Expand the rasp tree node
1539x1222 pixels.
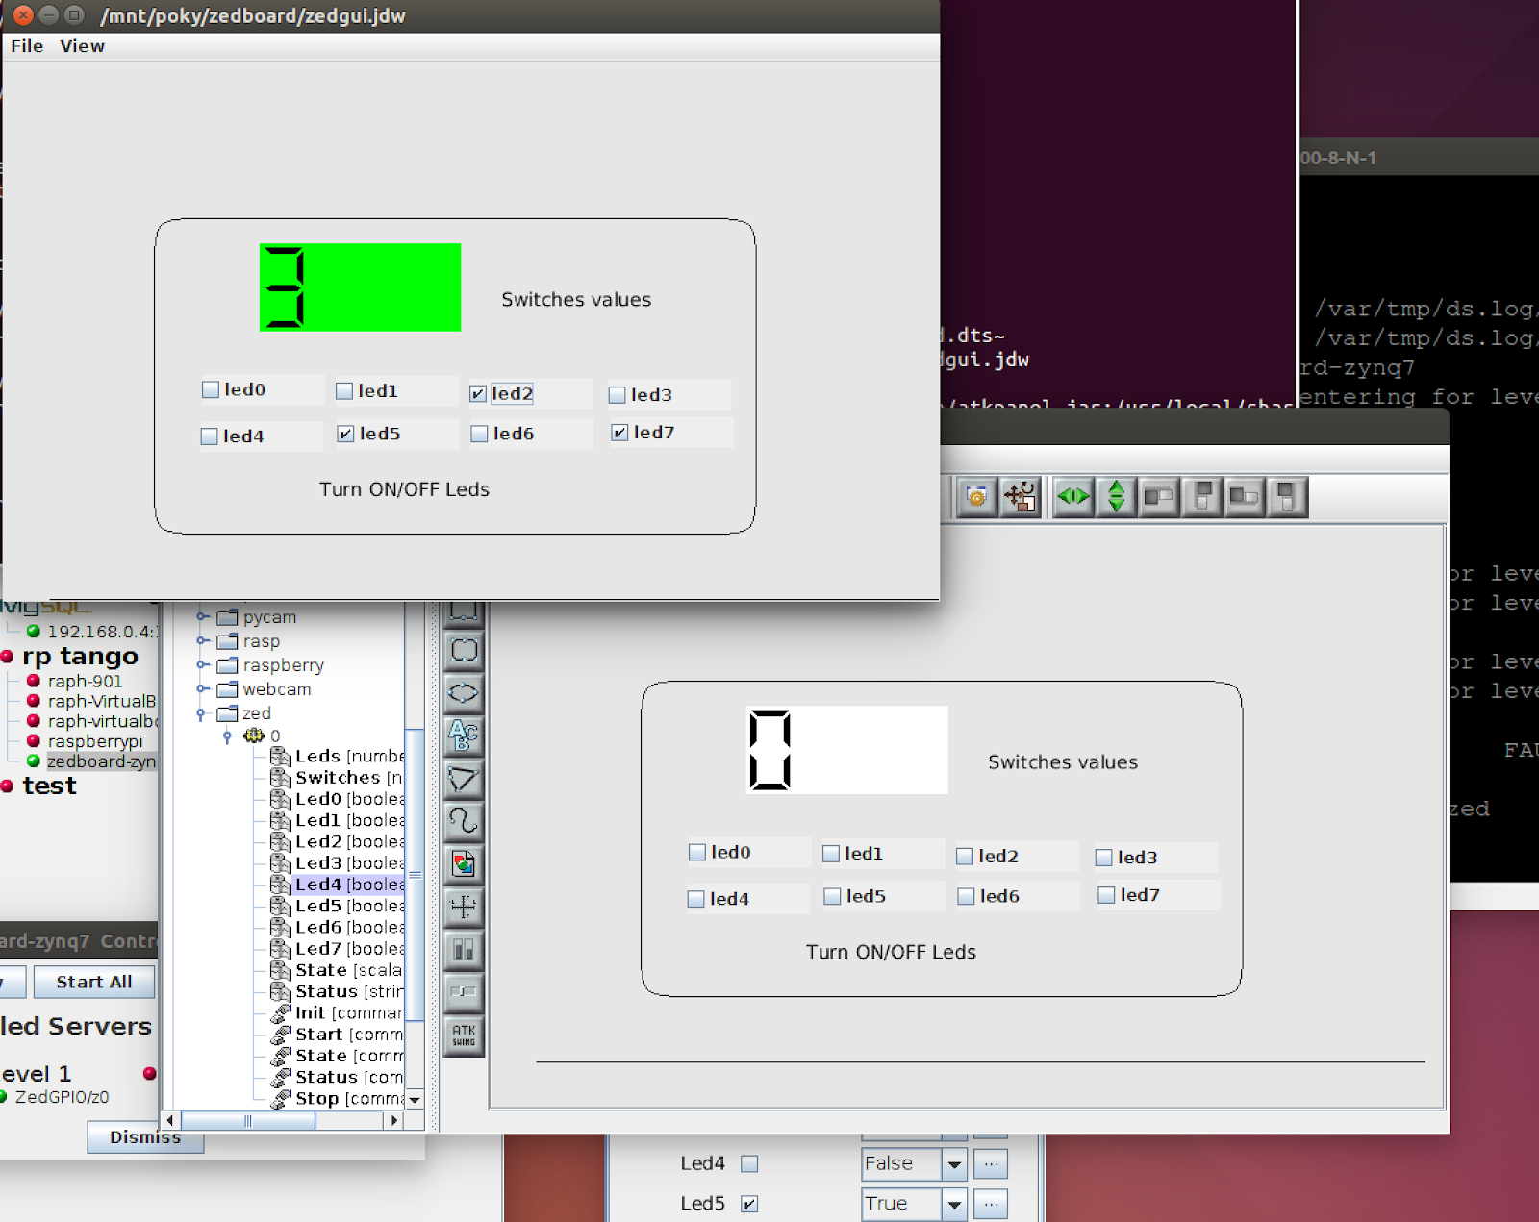point(202,641)
